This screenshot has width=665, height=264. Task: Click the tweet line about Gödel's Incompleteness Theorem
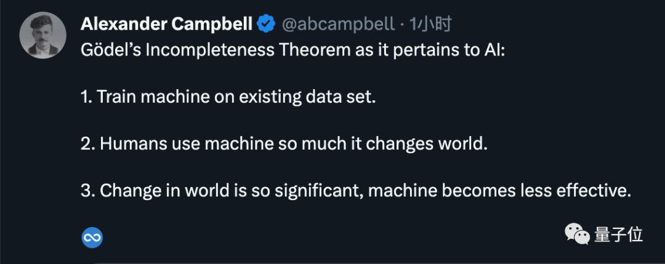291,51
